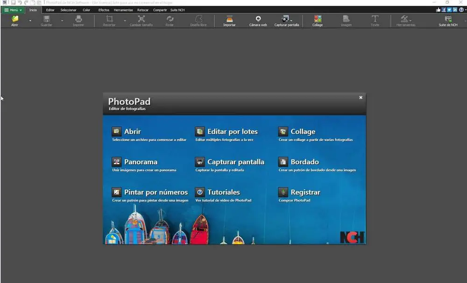The width and height of the screenshot is (467, 283).
Task: Click the Capturar pantalla toolbar icon
Action: [x=285, y=19]
